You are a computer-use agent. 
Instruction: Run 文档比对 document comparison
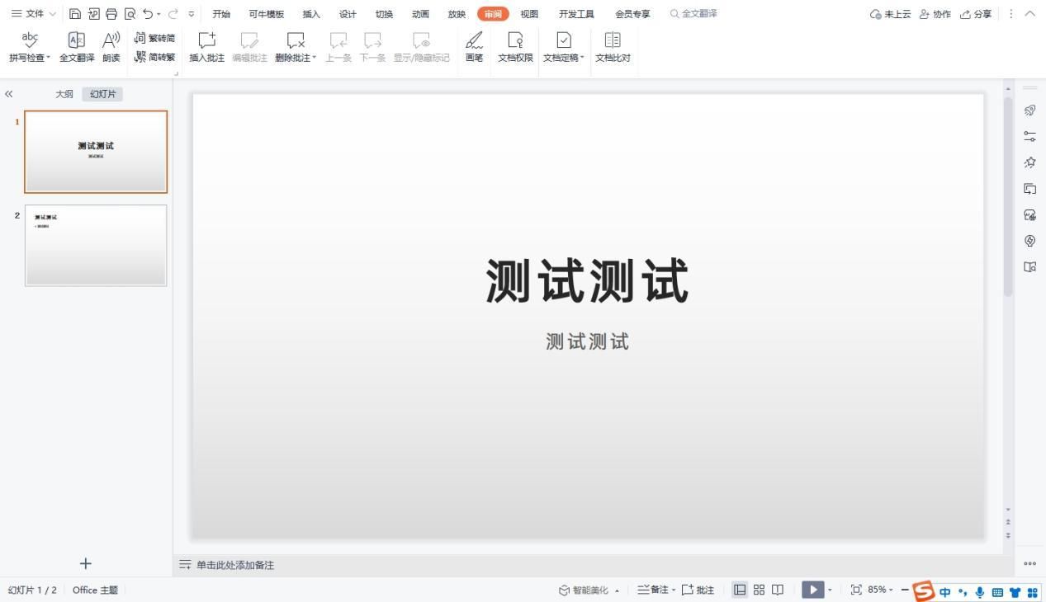pyautogui.click(x=613, y=47)
